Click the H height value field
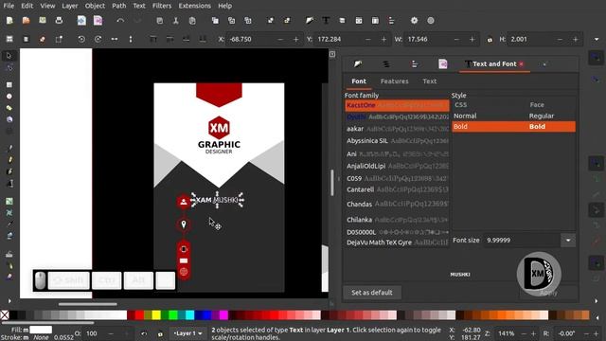Image resolution: width=606 pixels, height=341 pixels. (531, 40)
